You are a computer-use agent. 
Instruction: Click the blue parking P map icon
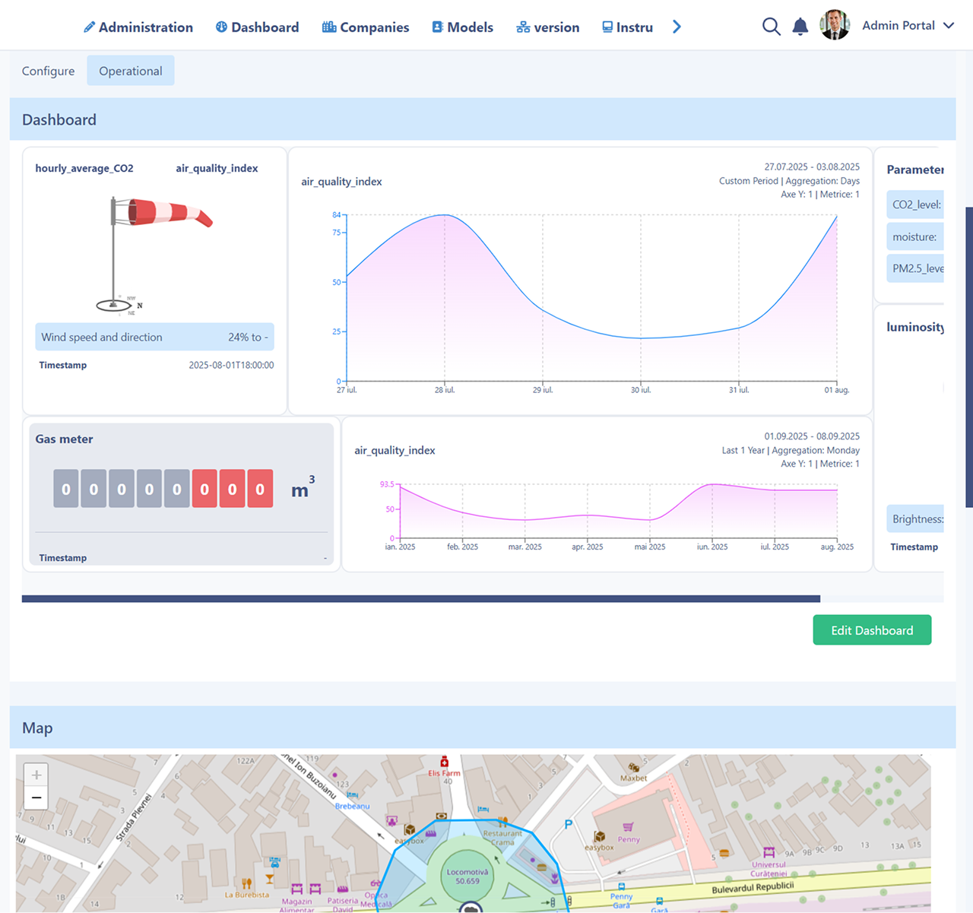568,825
